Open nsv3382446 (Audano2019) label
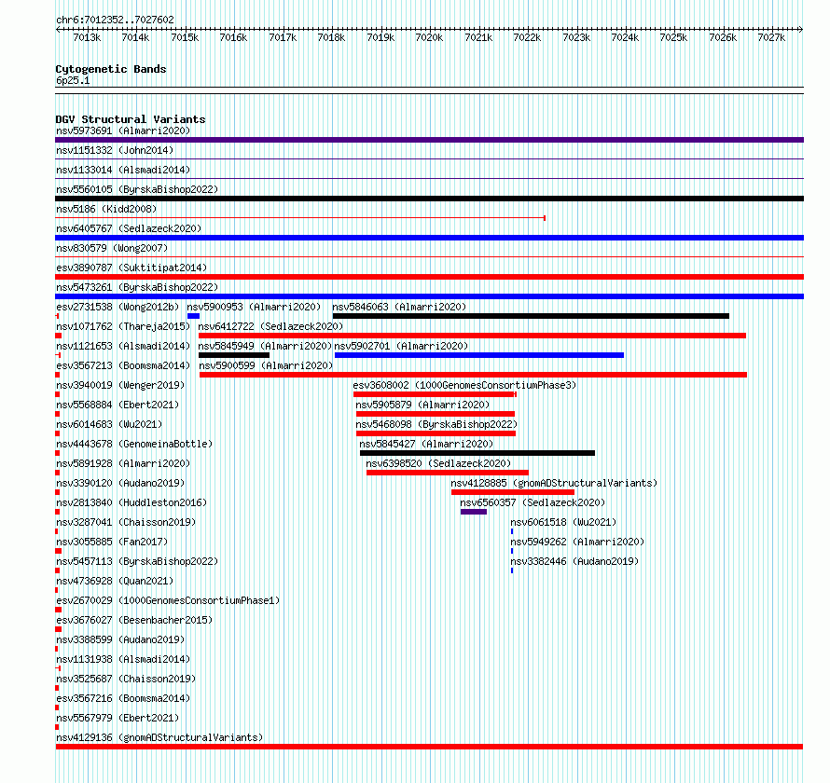The image size is (830, 783). point(574,561)
